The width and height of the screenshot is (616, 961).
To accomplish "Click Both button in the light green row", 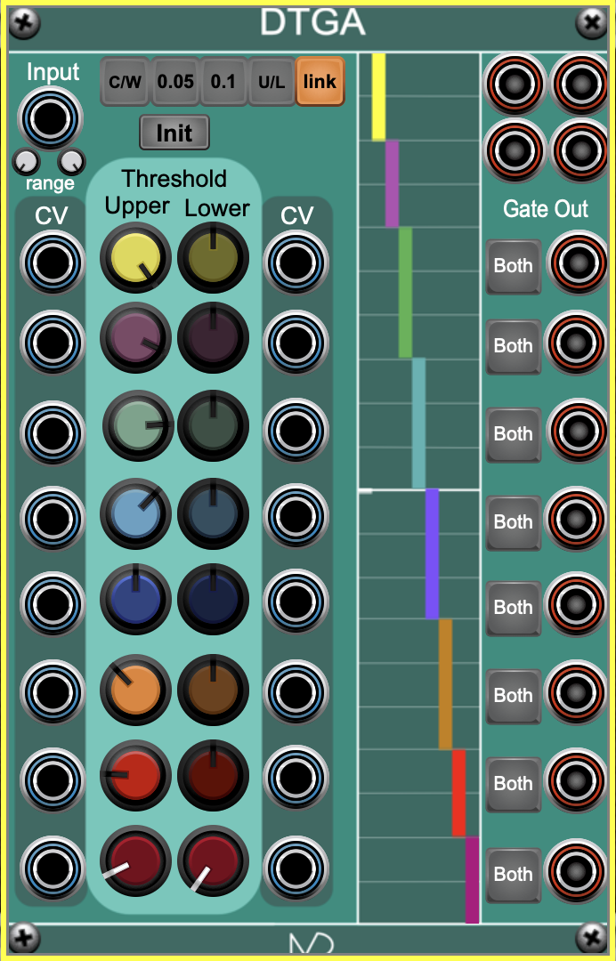I will 514,434.
